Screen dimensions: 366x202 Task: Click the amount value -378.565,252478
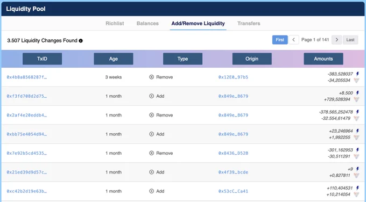tap(336, 112)
